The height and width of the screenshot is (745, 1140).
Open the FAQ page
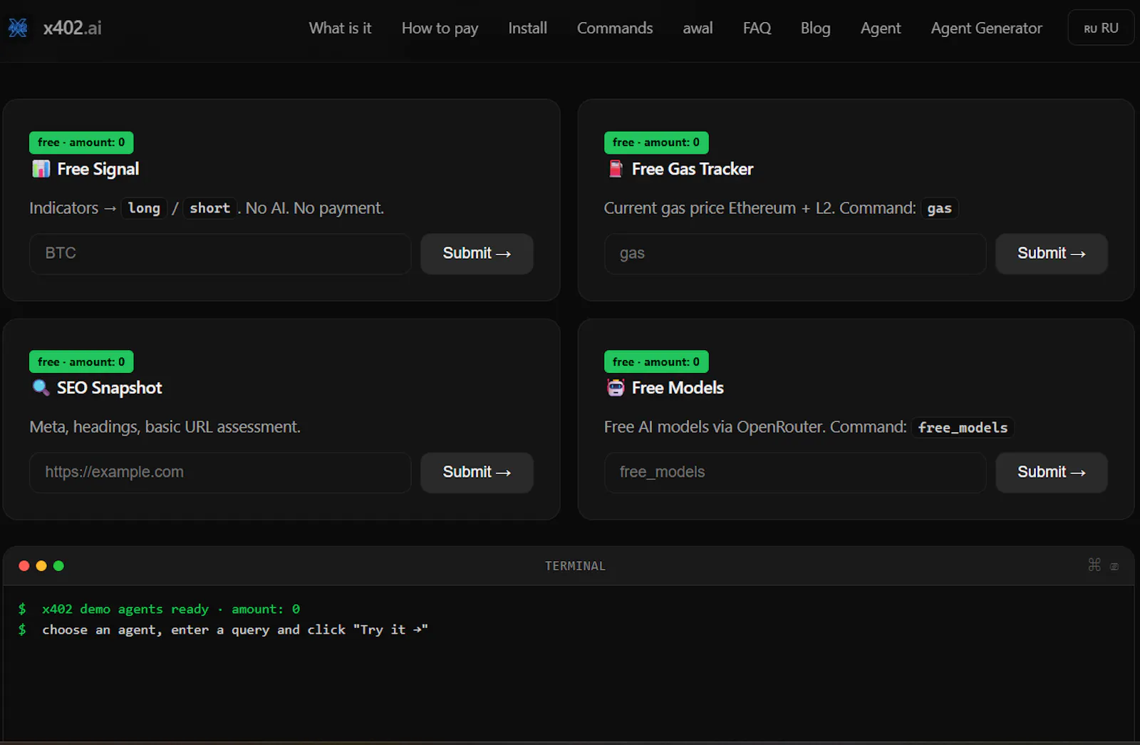point(757,28)
